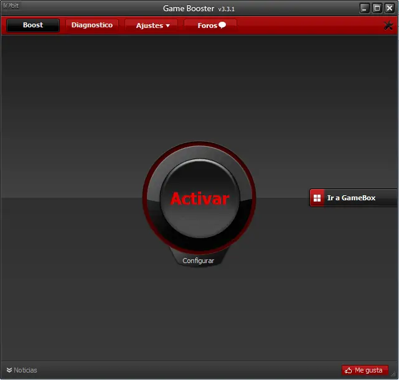Click the IObit logo in title bar
The height and width of the screenshot is (380, 399).
click(x=11, y=6)
